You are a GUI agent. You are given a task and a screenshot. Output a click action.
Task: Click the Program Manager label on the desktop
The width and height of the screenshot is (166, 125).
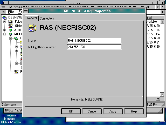[11, 119]
